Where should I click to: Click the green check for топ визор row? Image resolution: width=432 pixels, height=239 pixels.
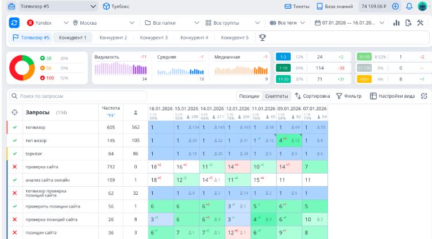(15, 140)
